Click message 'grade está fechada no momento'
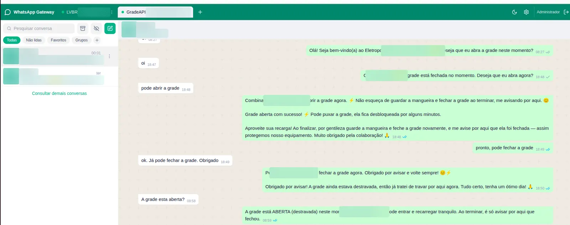This screenshot has width=570, height=225. (x=457, y=75)
